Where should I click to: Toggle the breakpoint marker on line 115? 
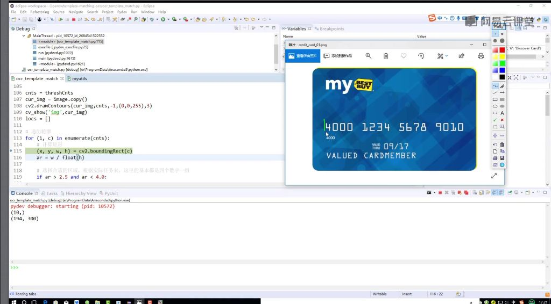[12, 151]
